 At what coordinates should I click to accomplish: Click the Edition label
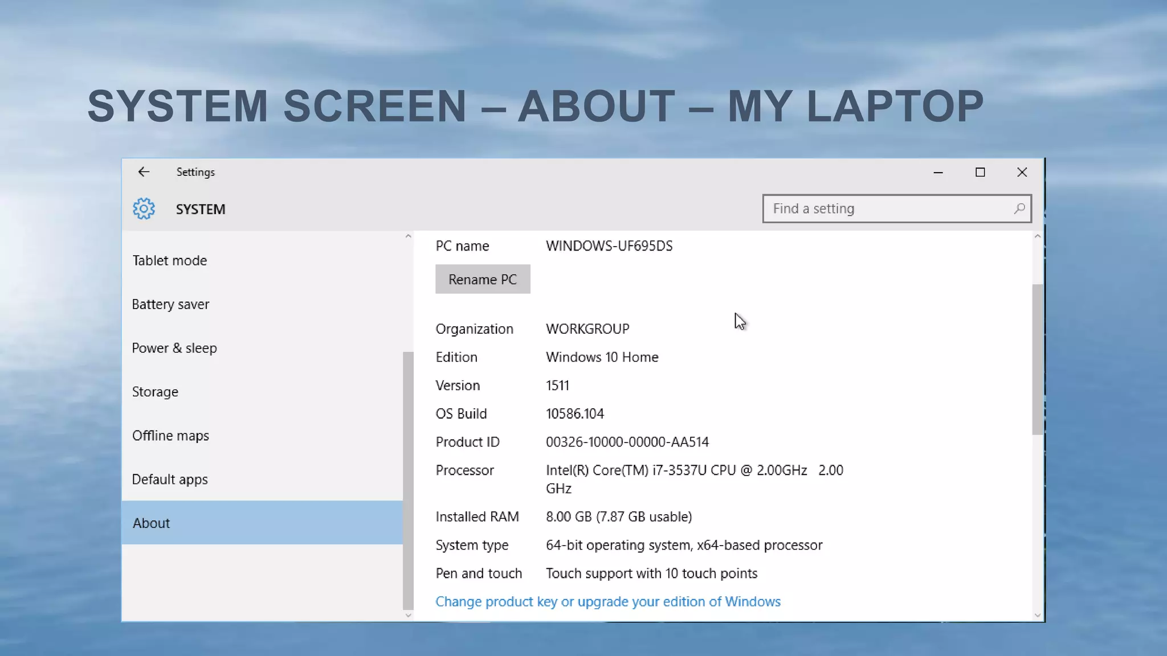pos(456,357)
